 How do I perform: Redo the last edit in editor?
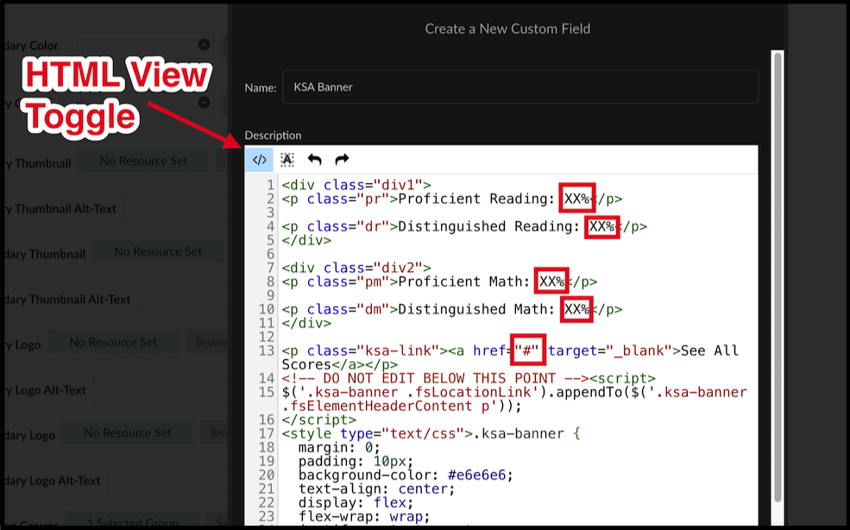(x=342, y=160)
